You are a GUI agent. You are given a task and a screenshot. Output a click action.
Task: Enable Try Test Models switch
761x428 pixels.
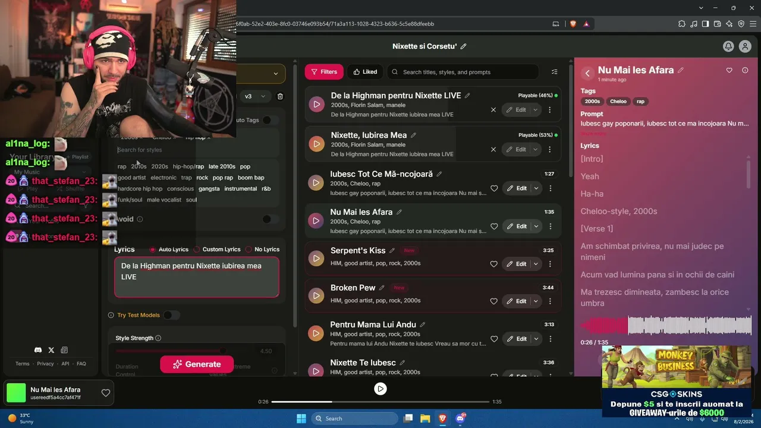(x=171, y=315)
